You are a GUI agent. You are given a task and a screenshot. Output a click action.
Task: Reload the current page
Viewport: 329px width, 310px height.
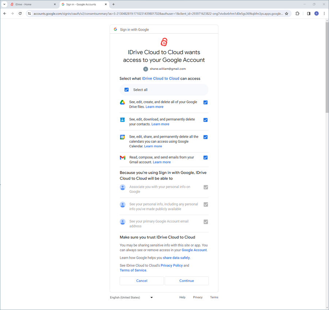(20, 14)
